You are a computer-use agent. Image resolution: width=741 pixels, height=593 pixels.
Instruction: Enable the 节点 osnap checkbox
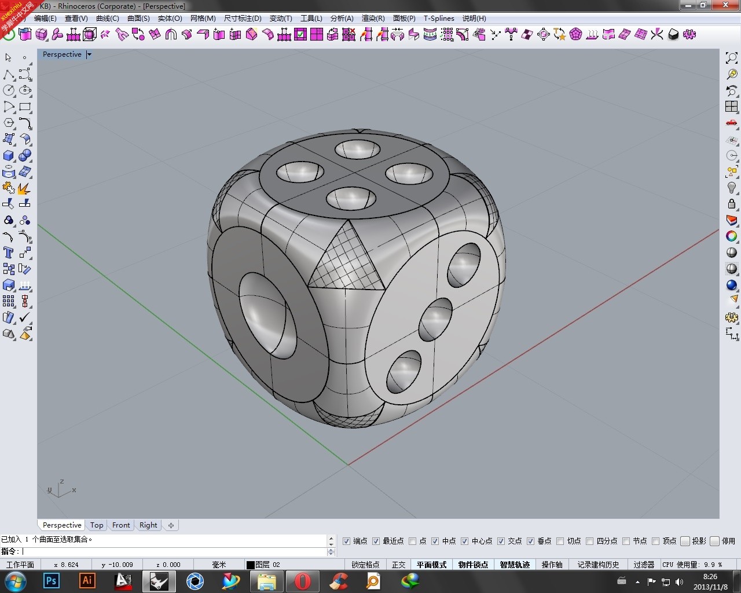[626, 541]
